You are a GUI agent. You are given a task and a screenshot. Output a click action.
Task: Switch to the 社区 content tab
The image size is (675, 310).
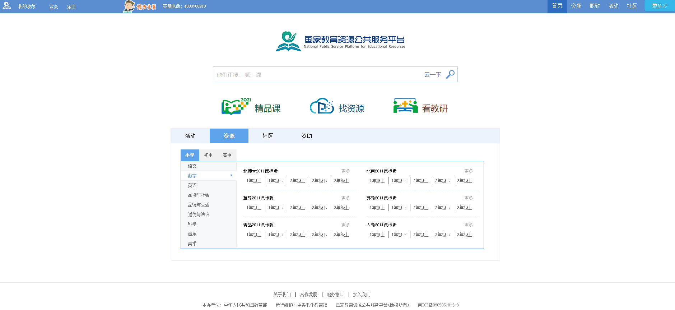(268, 136)
